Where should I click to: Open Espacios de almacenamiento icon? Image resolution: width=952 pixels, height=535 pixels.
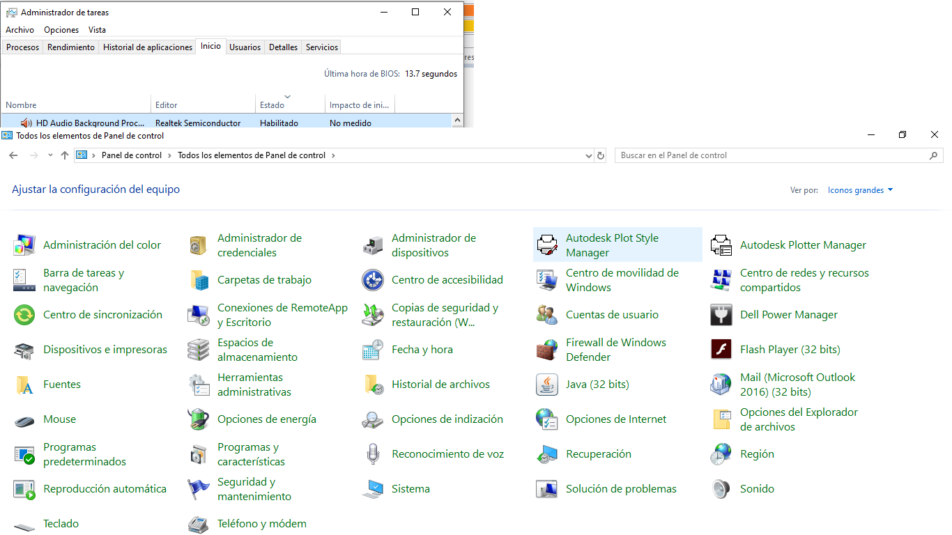tap(199, 350)
